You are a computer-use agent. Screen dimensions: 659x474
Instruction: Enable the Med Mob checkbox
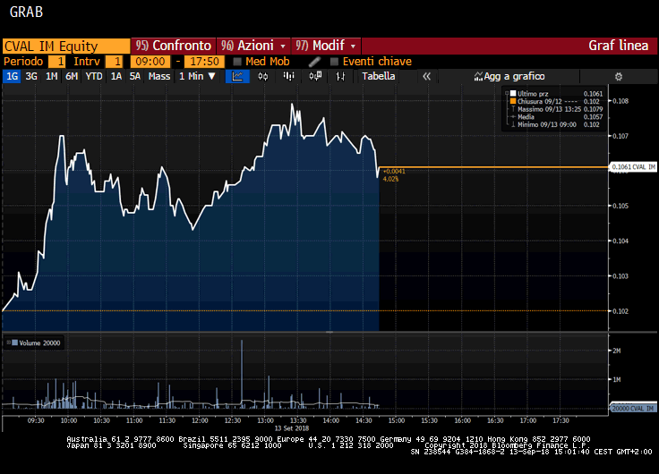tap(237, 62)
